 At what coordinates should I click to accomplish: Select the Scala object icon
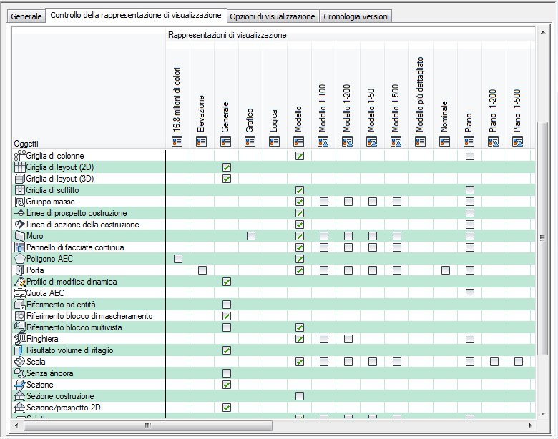(x=20, y=362)
